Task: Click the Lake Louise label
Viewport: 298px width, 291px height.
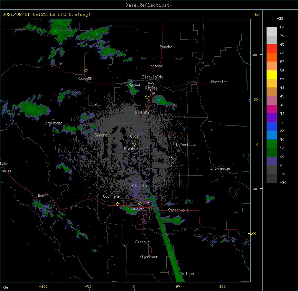Action: click(x=6, y=167)
